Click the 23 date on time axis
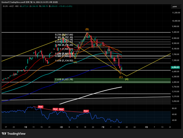Image resolution: width=183 pixels, height=138 pixels. click(14, 127)
